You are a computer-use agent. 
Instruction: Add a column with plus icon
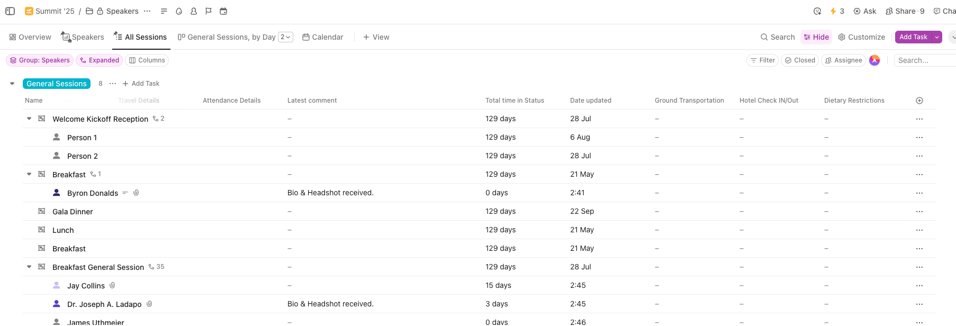click(x=919, y=101)
